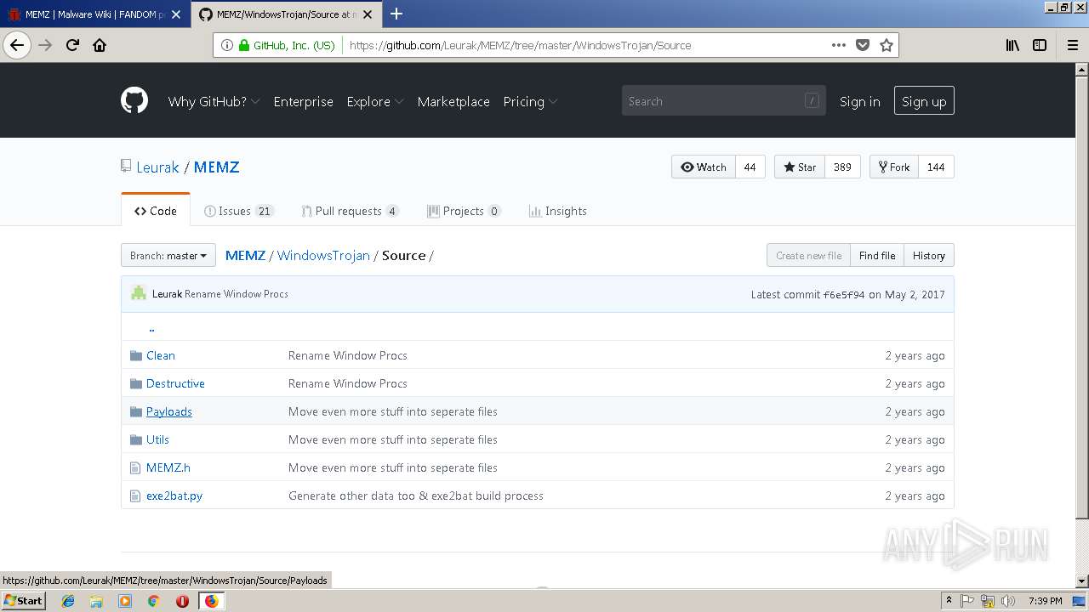Image resolution: width=1089 pixels, height=612 pixels.
Task: Open Rename Window Procs commit message in header
Action: coord(237,294)
